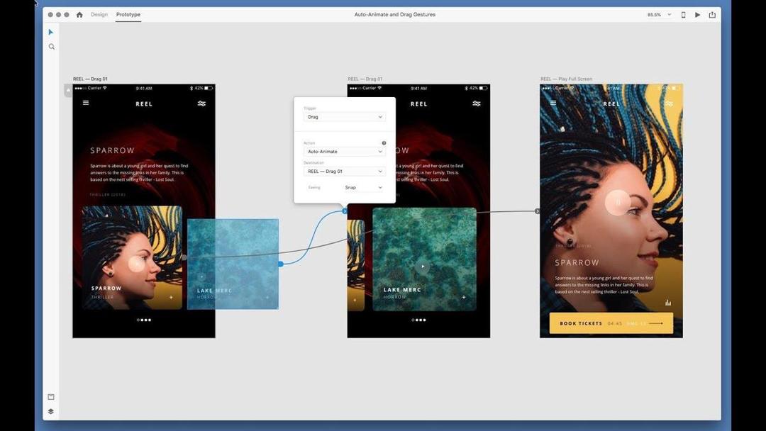Open the Destination dropdown REEL — Drag 01
This screenshot has width=766, height=431.
pos(345,172)
